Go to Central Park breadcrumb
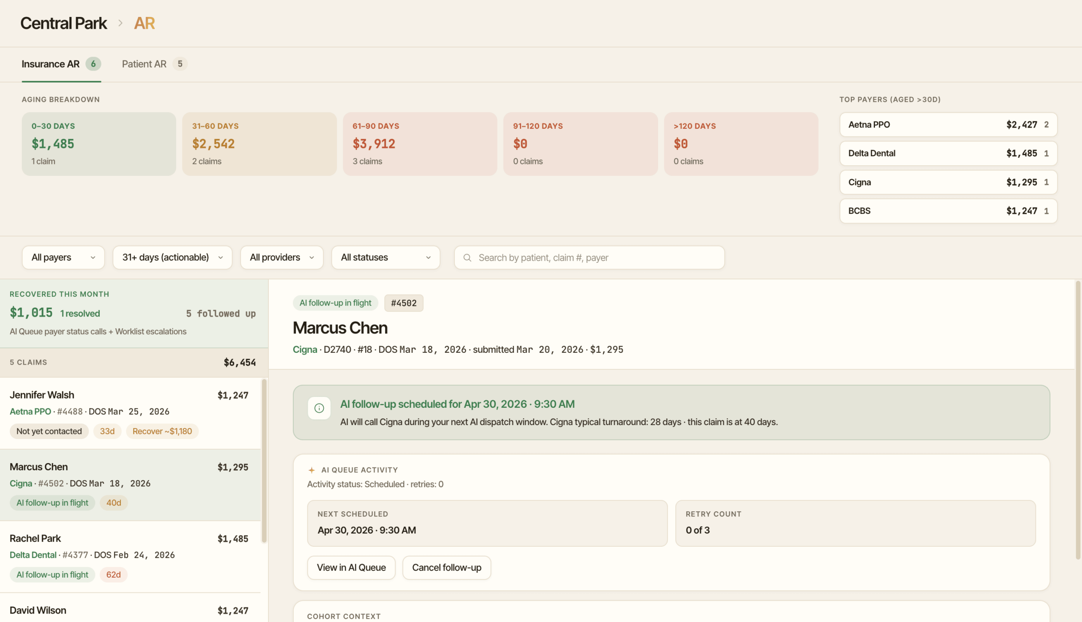This screenshot has width=1082, height=622. point(64,23)
